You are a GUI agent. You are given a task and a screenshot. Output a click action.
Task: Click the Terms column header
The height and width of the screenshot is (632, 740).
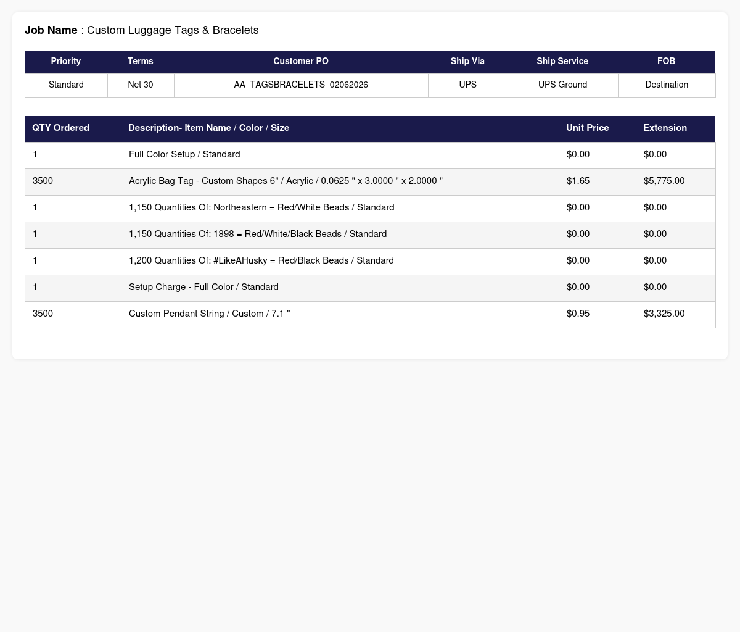[x=141, y=61]
